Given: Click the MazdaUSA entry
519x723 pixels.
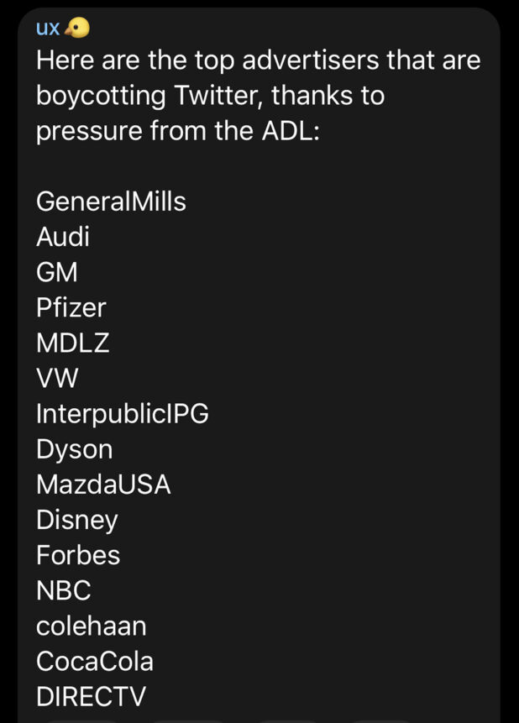Looking at the screenshot, I should click(103, 485).
